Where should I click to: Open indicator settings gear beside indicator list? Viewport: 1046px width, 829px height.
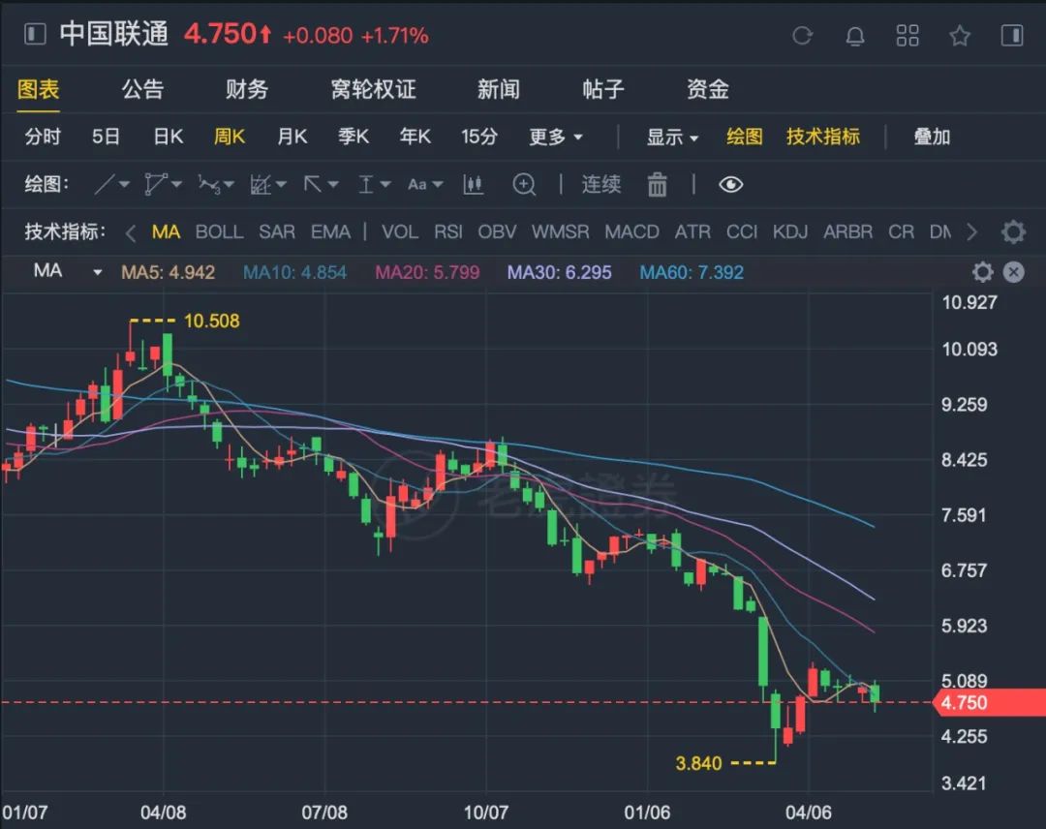1013,231
